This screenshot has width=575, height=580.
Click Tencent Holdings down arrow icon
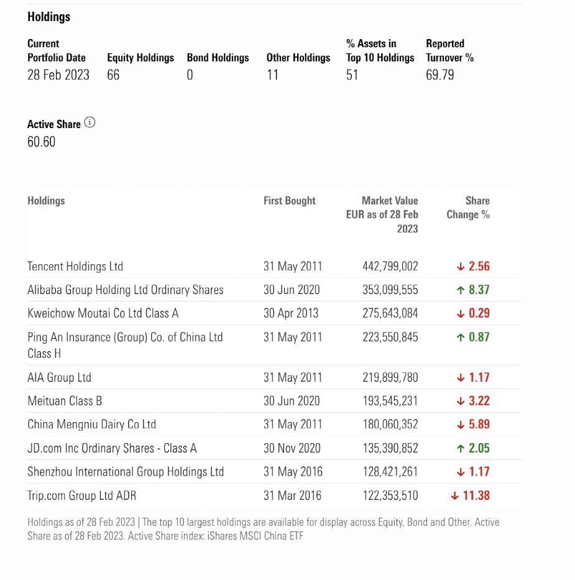(x=461, y=267)
